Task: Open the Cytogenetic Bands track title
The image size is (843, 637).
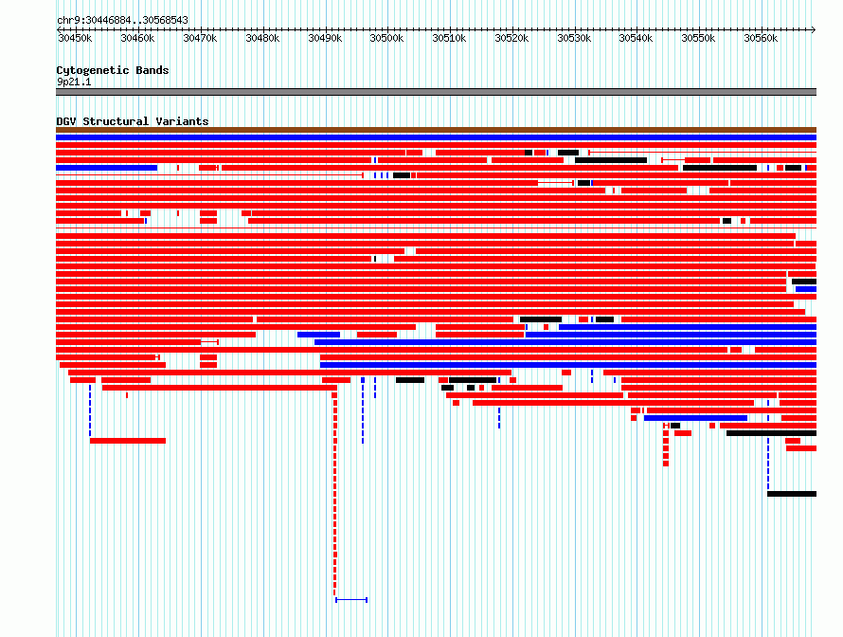Action: pos(113,70)
